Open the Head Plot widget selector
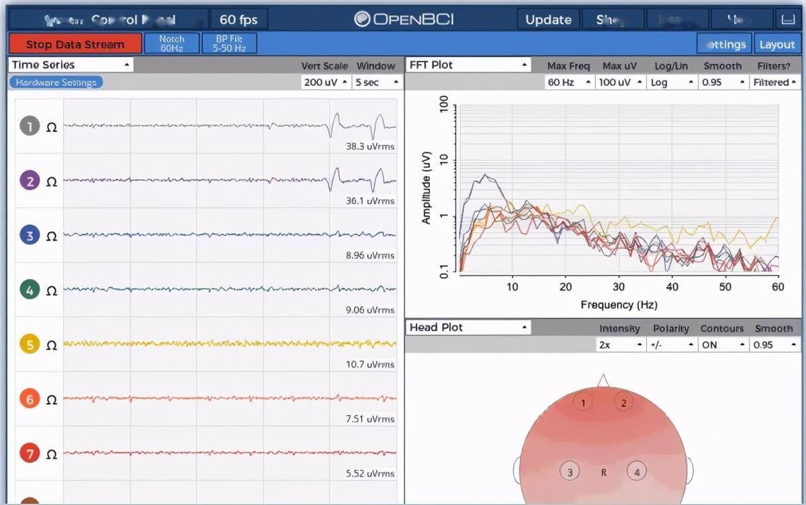 tap(469, 328)
